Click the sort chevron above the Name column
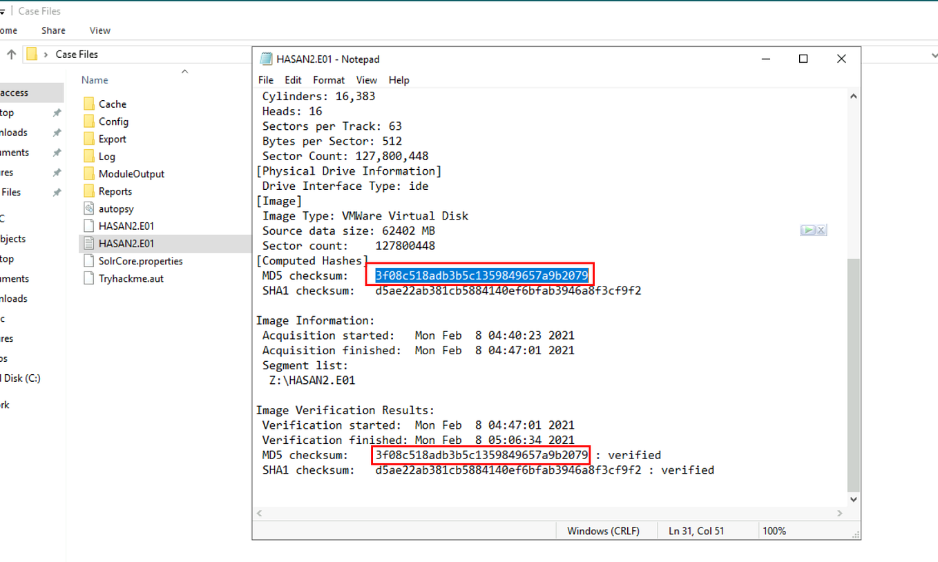This screenshot has height=562, width=938. tap(184, 71)
